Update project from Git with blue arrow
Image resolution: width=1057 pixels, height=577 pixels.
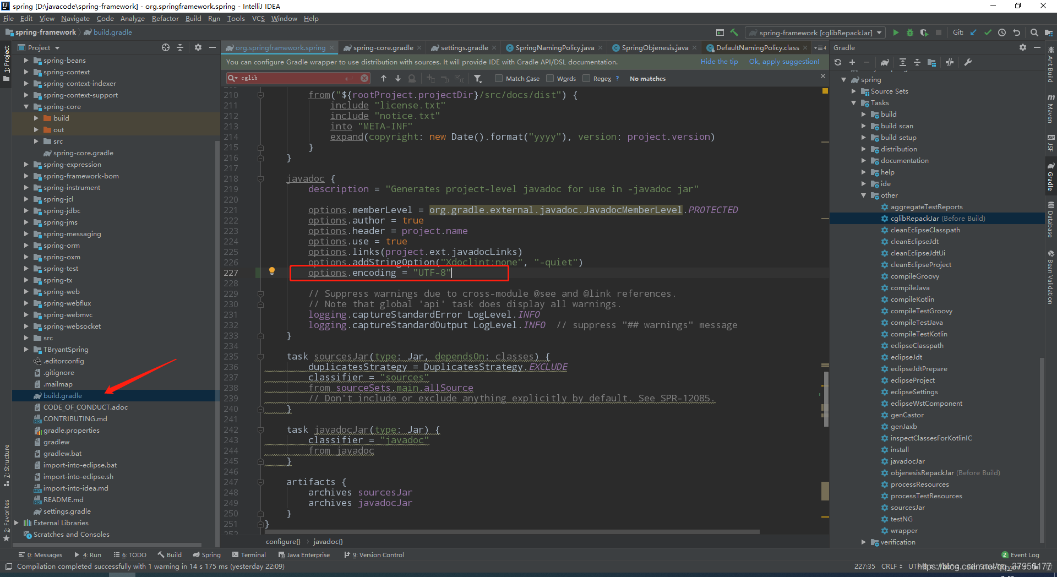click(973, 32)
